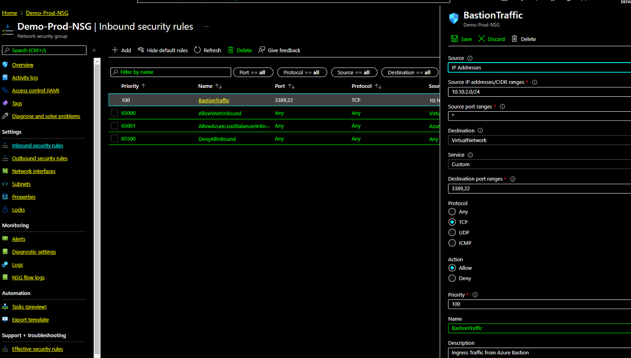The width and height of the screenshot is (631, 358).
Task: Click Hide default rules button
Action: tap(163, 50)
